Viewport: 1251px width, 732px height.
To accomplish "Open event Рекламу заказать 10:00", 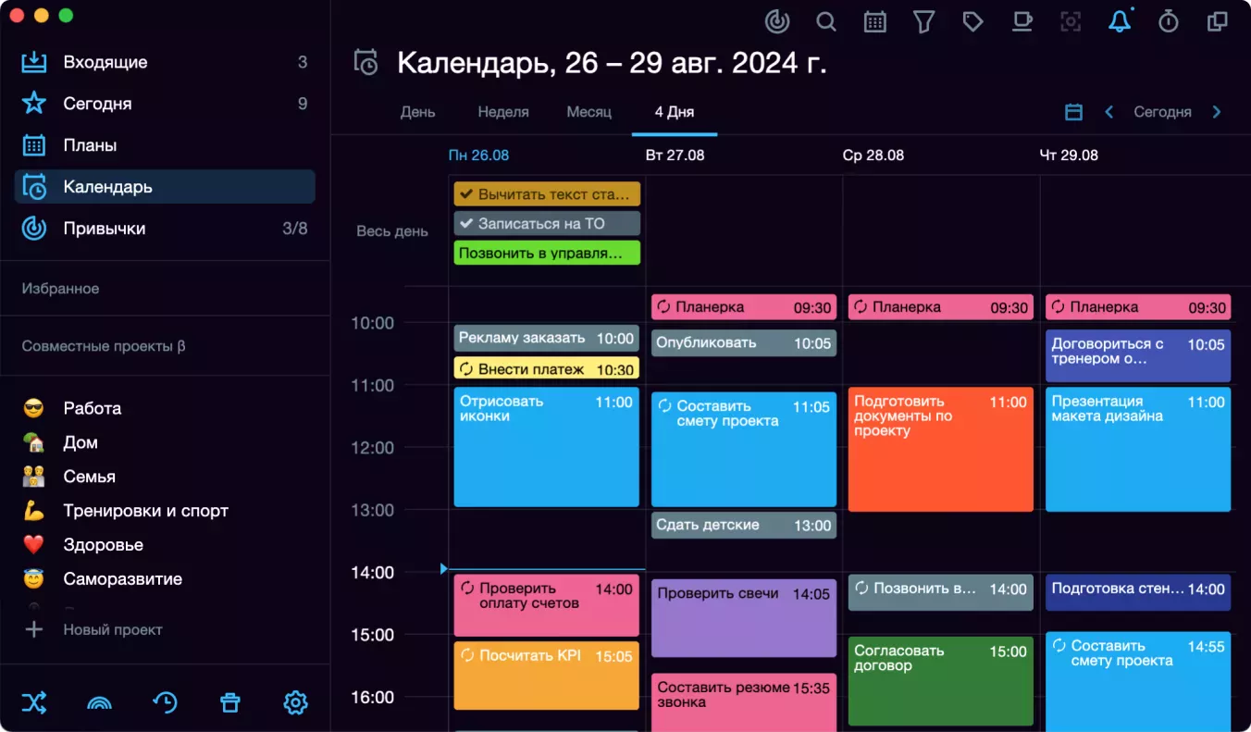I will click(x=547, y=338).
